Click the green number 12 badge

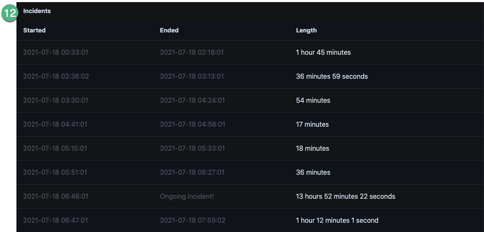point(10,13)
